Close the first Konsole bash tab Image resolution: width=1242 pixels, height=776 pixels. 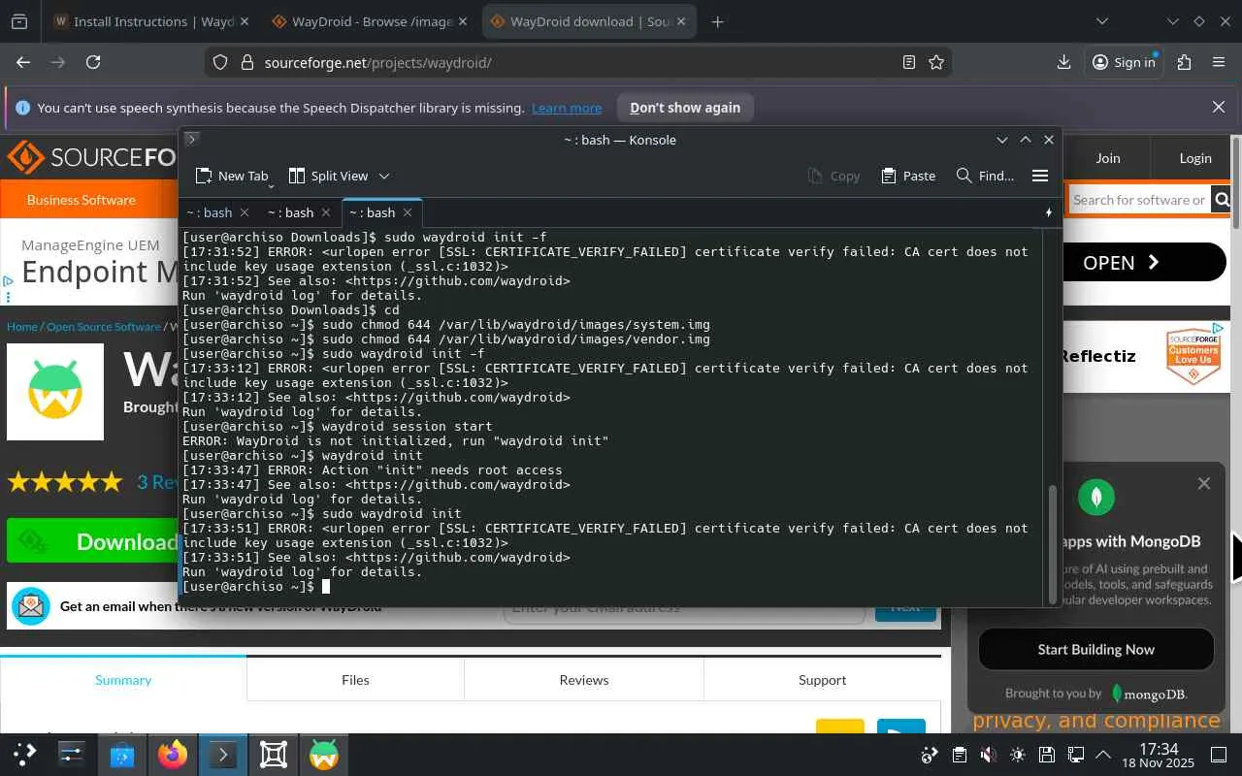[x=245, y=212]
